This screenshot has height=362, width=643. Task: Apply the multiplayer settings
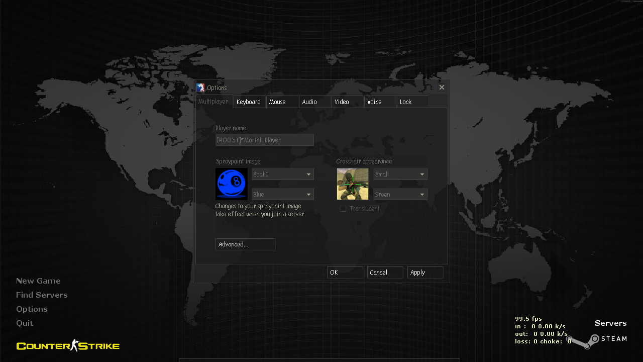coord(425,272)
